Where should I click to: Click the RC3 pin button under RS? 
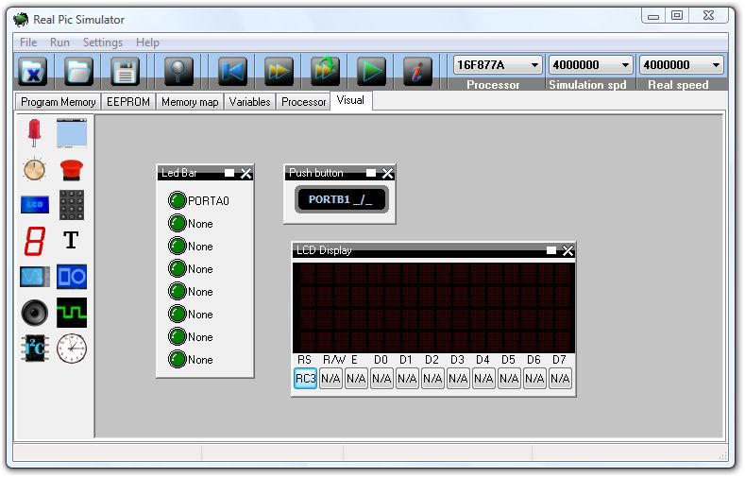(x=305, y=379)
